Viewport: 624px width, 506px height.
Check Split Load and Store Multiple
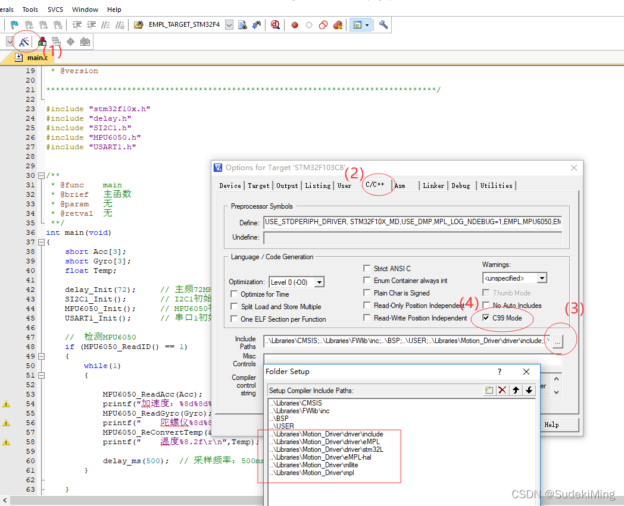234,306
